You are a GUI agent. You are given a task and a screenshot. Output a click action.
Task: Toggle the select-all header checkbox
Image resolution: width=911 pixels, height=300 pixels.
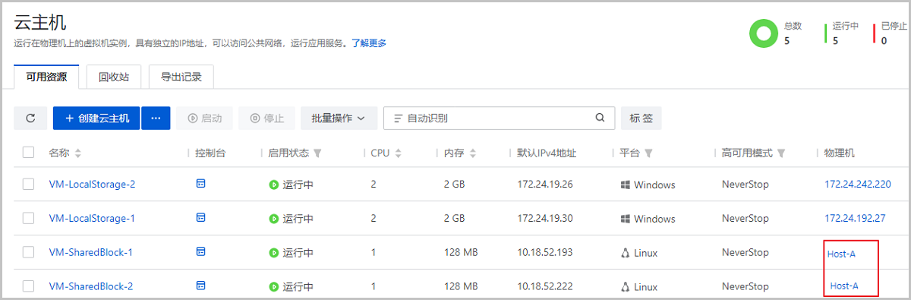tap(29, 153)
